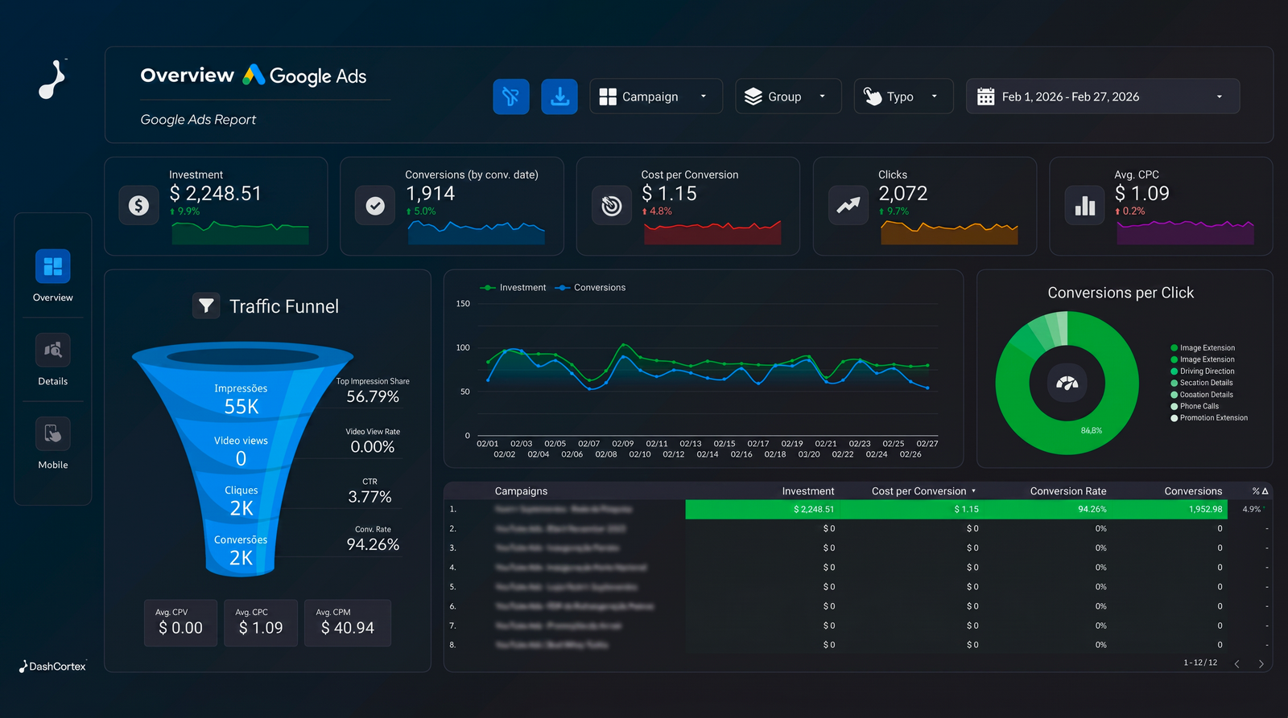The height and width of the screenshot is (718, 1288).
Task: Open the Typo dropdown
Action: coord(903,96)
